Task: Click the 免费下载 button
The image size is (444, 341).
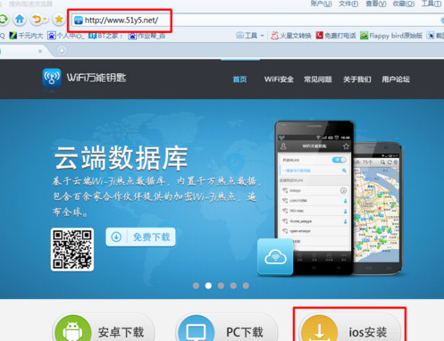Action: [140, 237]
